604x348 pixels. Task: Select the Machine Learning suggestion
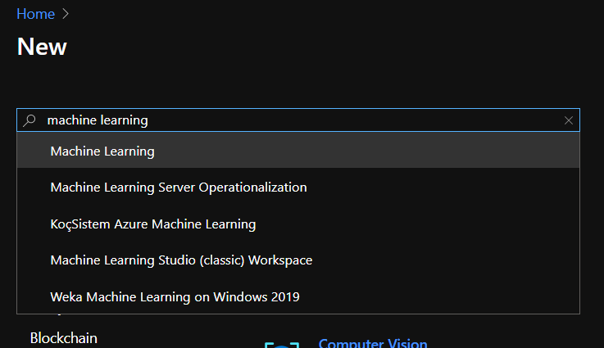298,151
